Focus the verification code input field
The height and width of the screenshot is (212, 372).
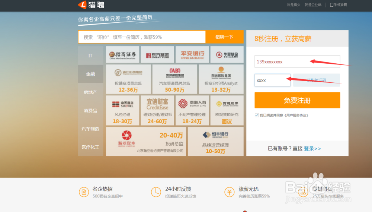click(272, 80)
